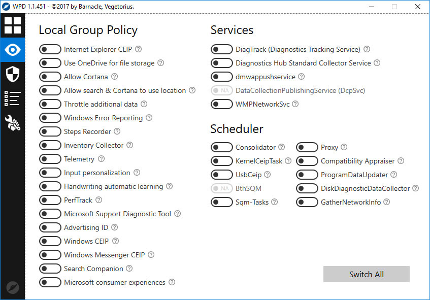Select the rules checklist icon in sidebar

12,98
